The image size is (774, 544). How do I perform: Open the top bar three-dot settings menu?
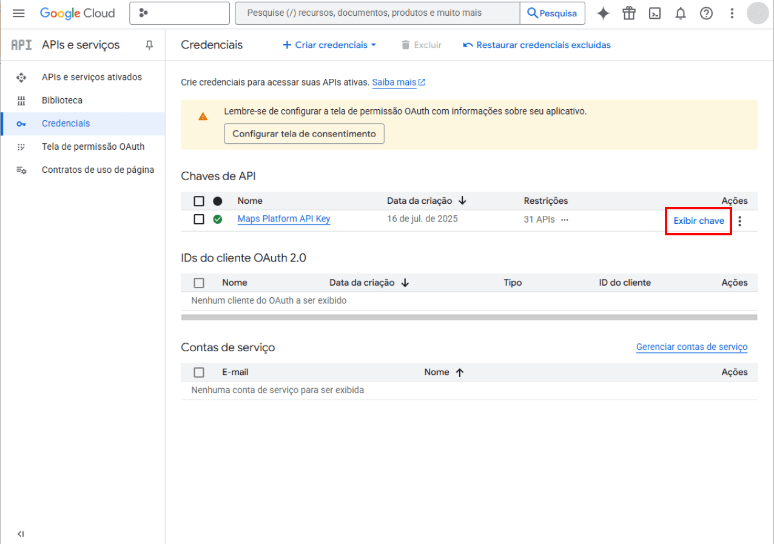(732, 13)
